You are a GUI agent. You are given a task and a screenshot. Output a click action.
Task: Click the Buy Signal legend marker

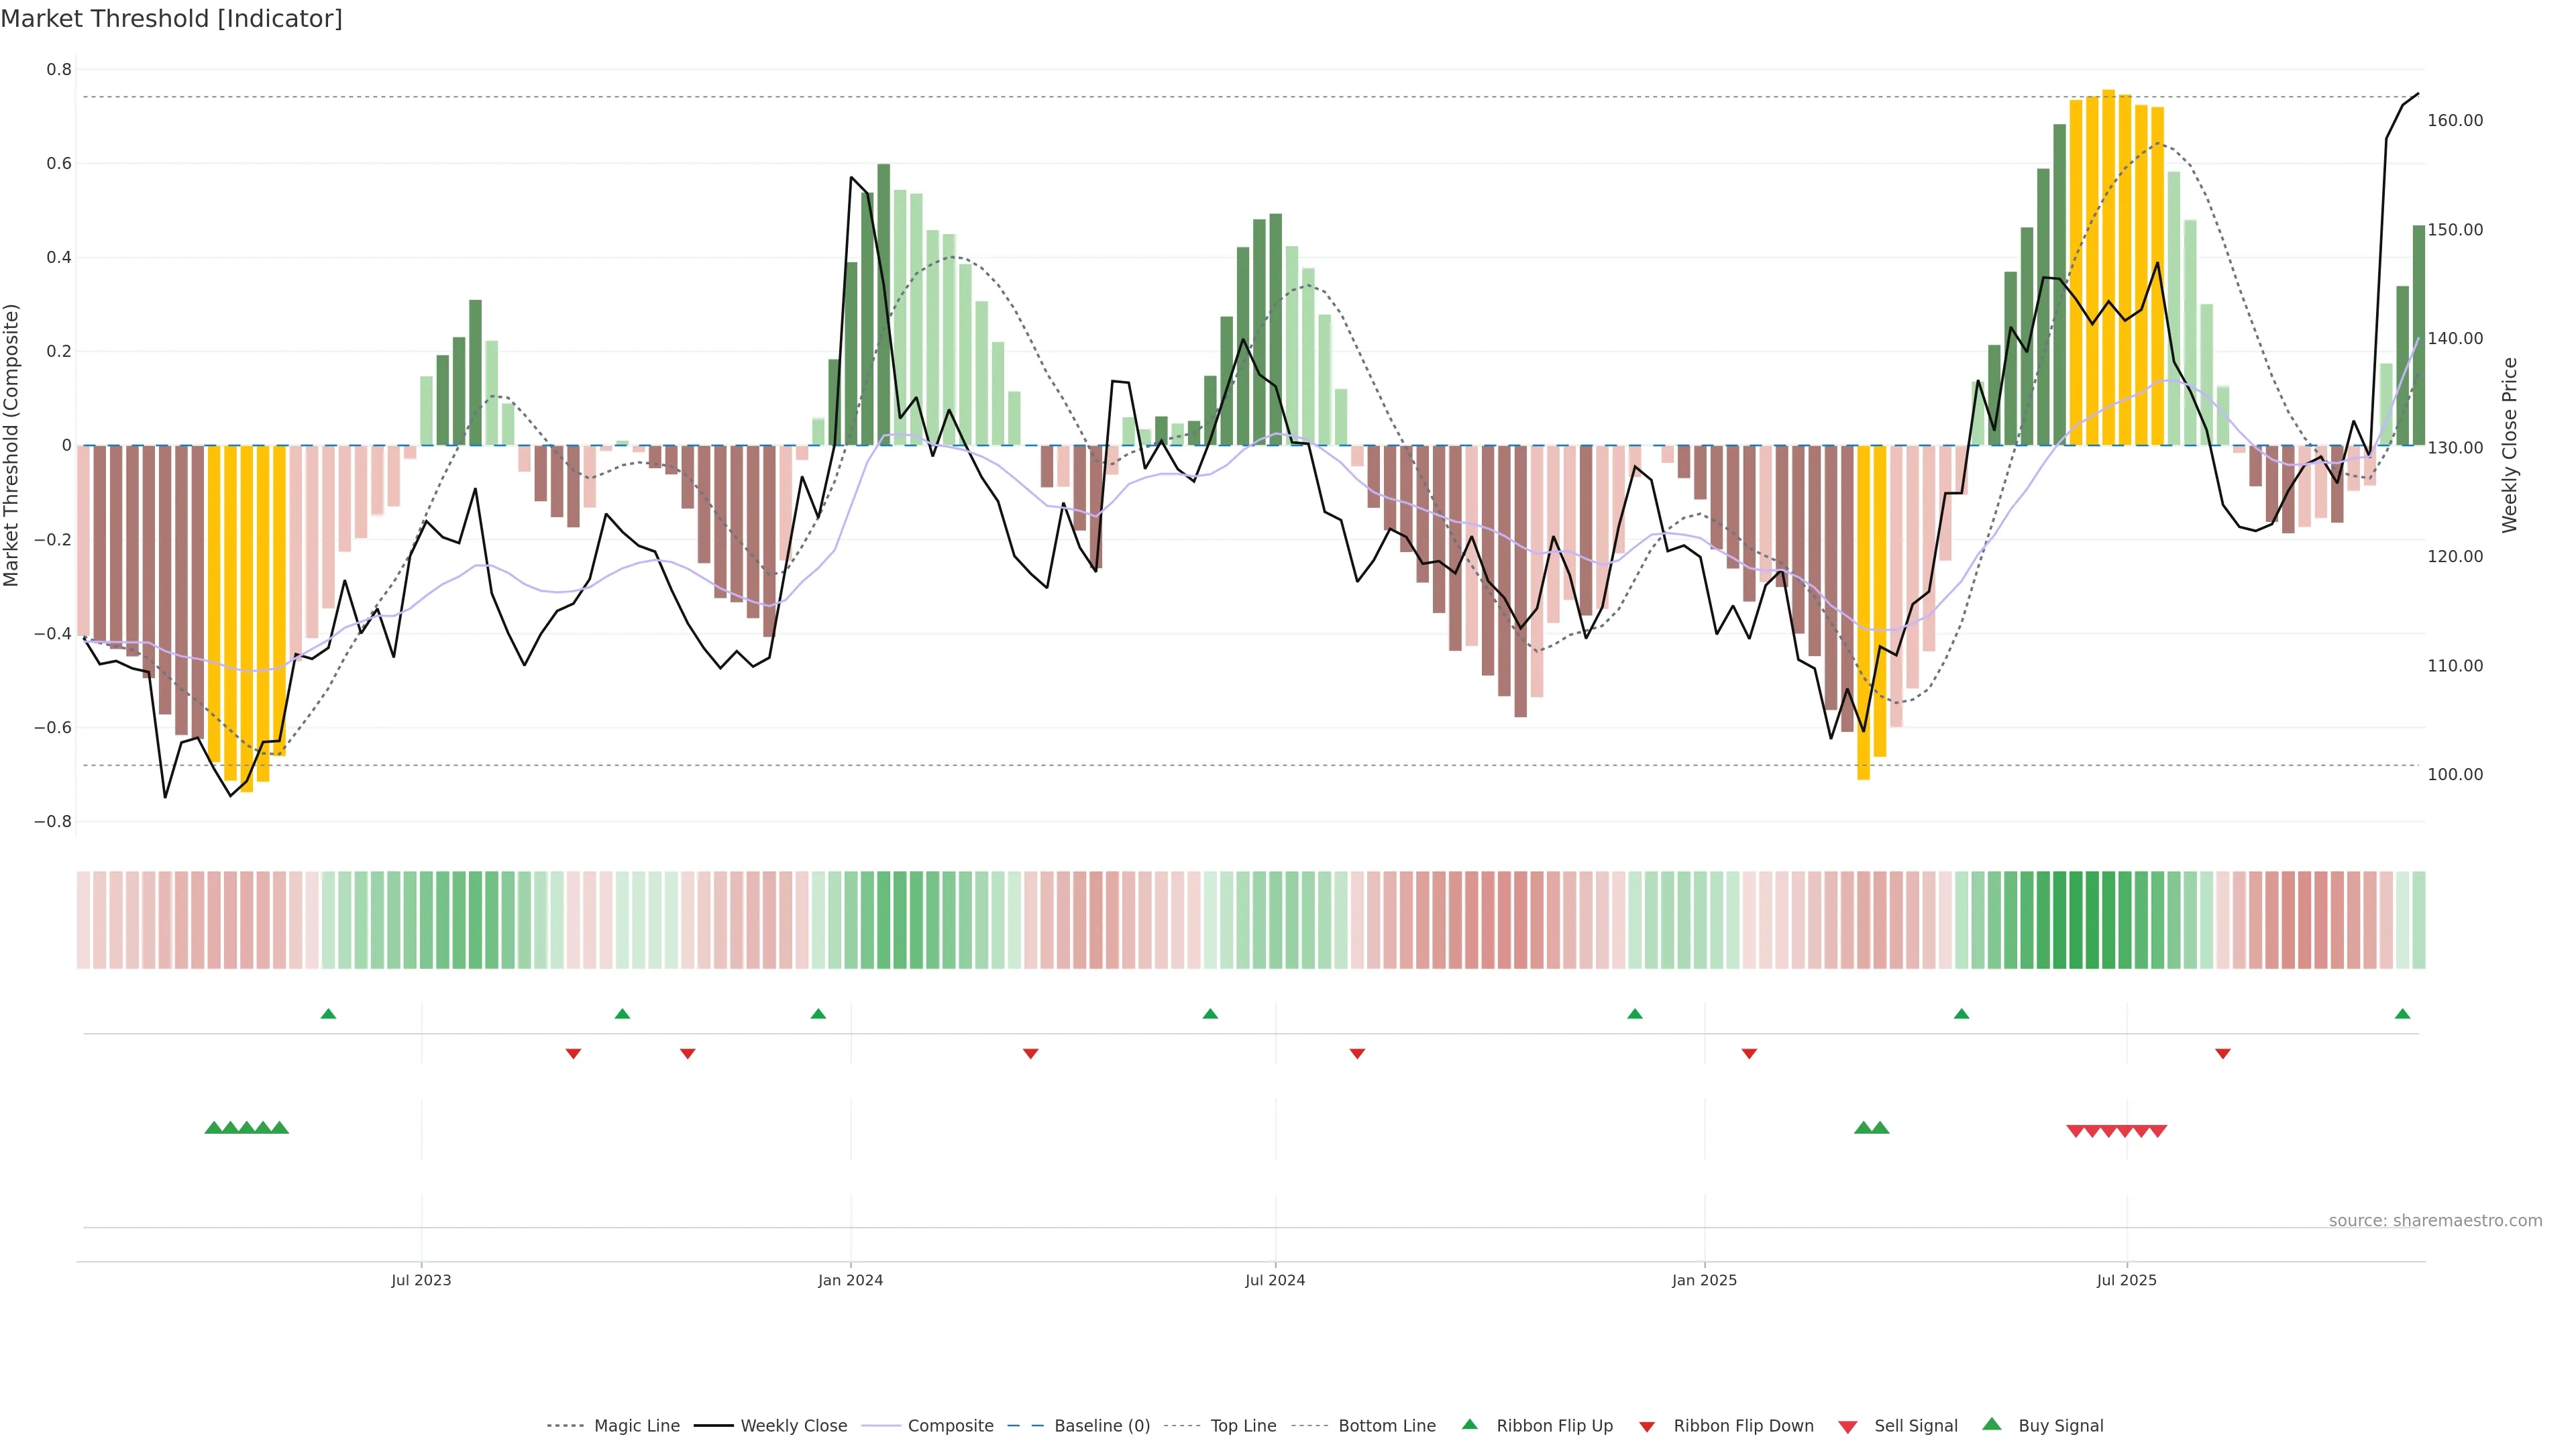[1992, 1424]
